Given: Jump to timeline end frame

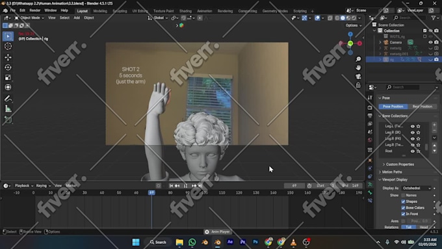Looking at the screenshot, I should click(x=200, y=185).
